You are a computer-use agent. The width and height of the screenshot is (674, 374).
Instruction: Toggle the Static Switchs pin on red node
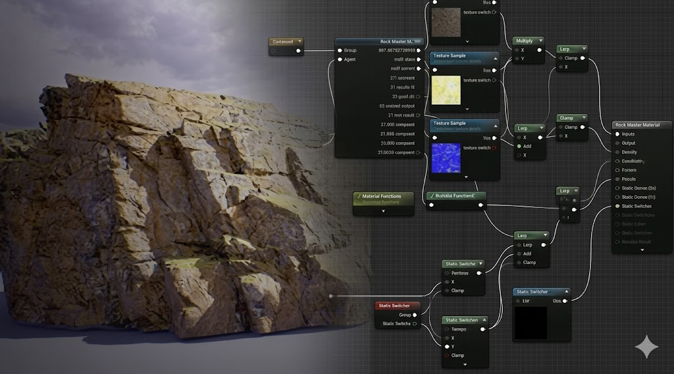click(415, 323)
